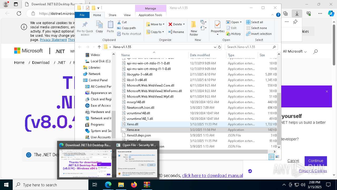Open recent locations dropdown arrow
The width and height of the screenshot is (337, 190).
pos(93,47)
